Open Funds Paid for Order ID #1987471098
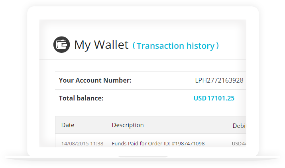Viewport: 285px width, 168px height. pyautogui.click(x=158, y=143)
